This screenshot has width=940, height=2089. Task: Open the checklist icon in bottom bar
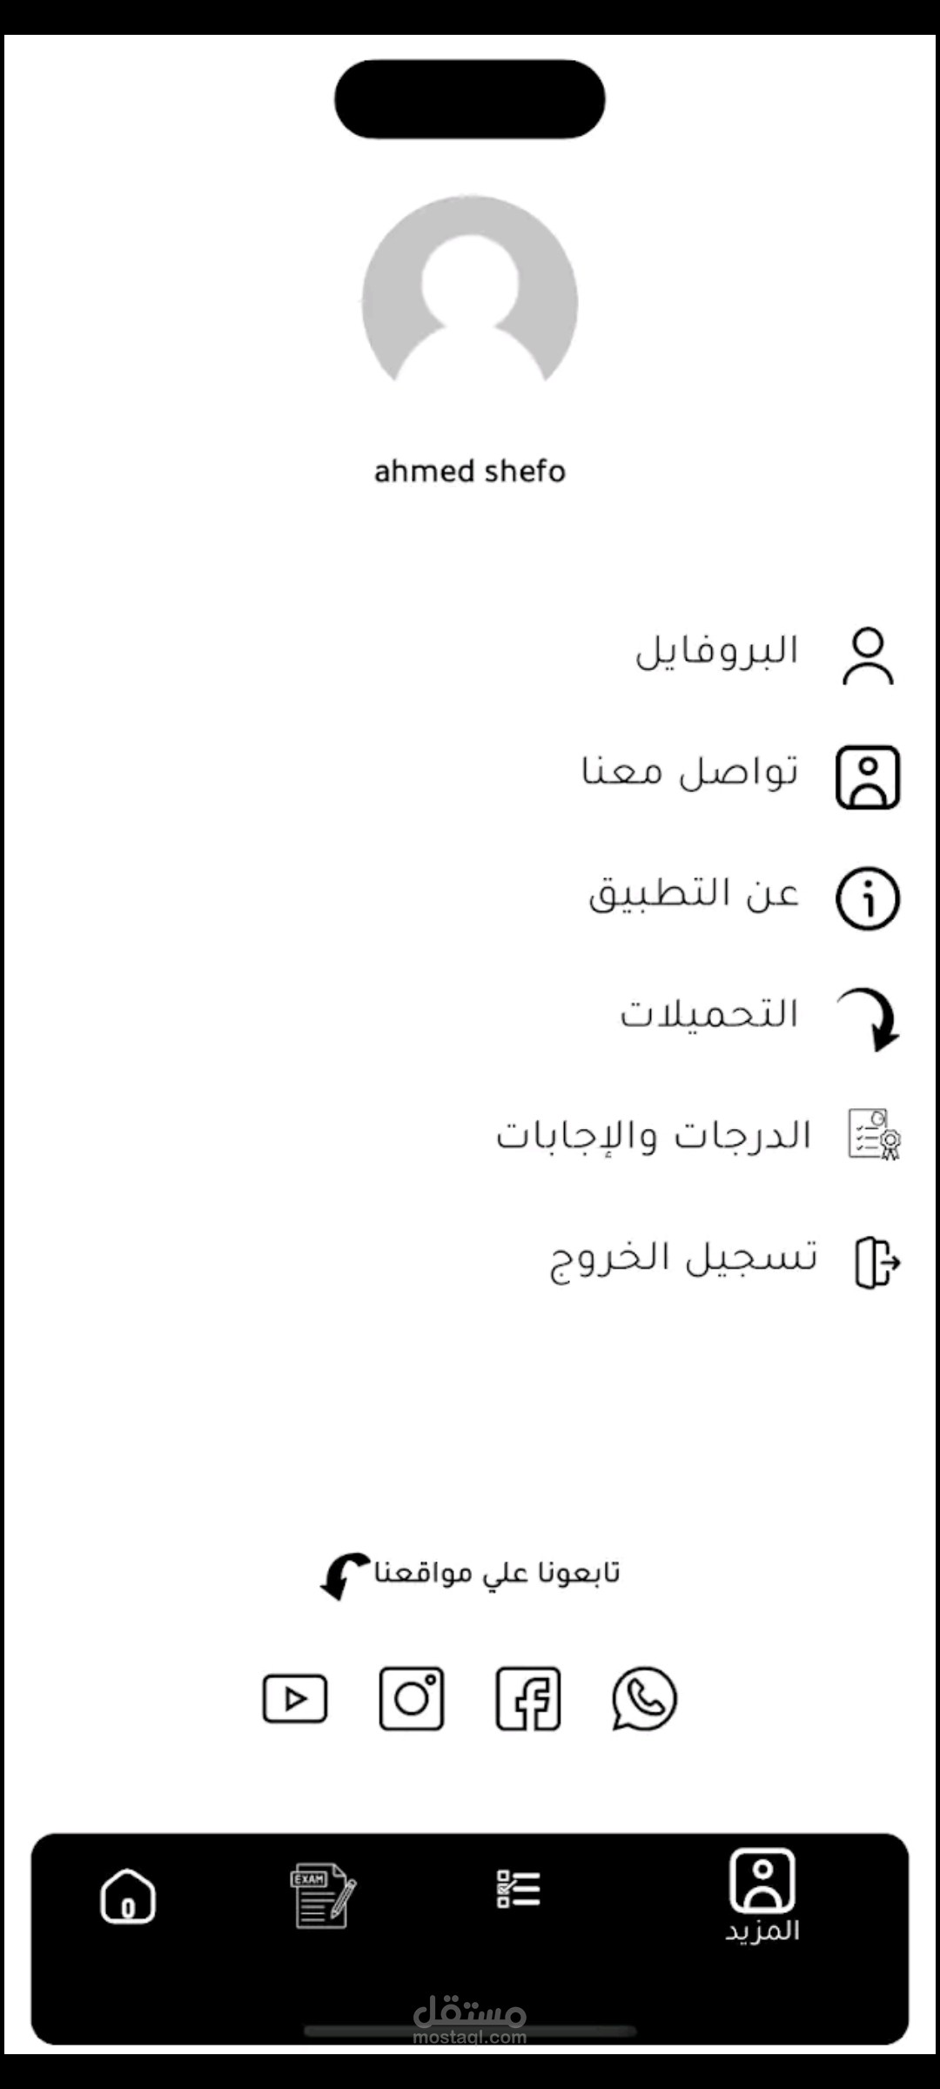click(x=519, y=1889)
